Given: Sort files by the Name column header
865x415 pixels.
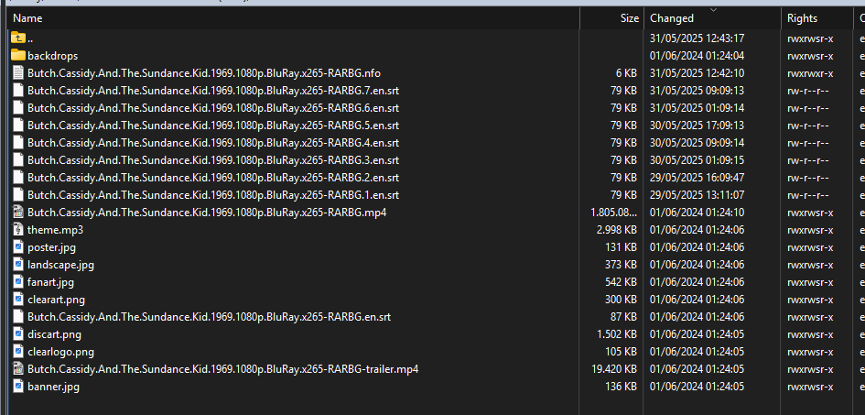Looking at the screenshot, I should coord(294,18).
